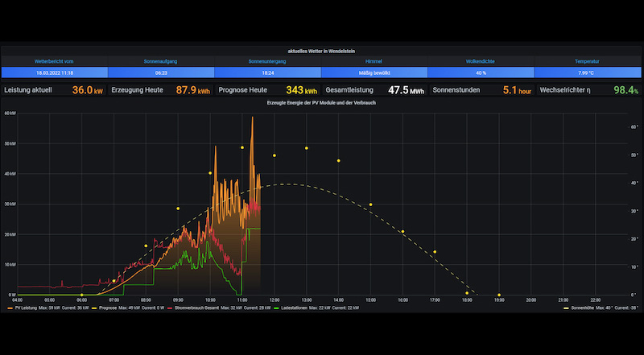Toggle Sonnenhöhe series in the right legend
The image size is (644, 355).
tap(583, 308)
